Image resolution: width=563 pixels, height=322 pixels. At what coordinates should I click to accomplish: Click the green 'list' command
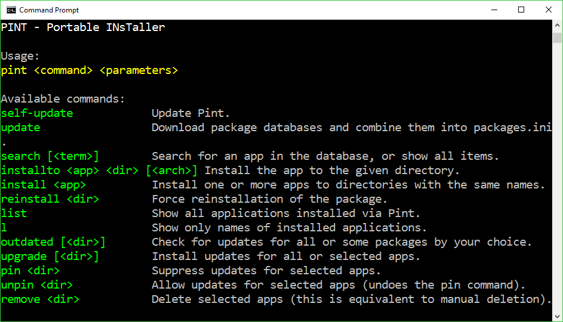(14, 213)
